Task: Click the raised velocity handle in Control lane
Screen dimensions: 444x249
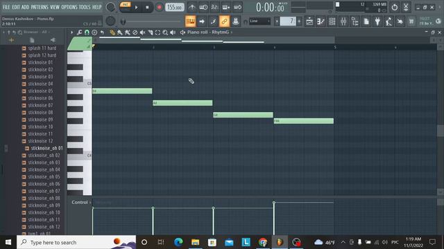Action: (x=274, y=203)
